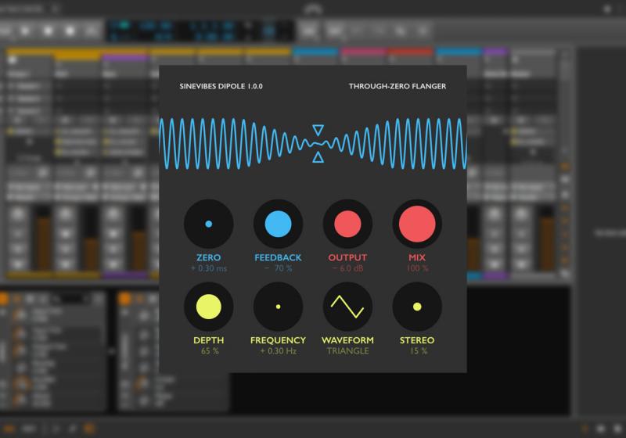626x438 pixels.
Task: Click the STEREO label
Action: click(417, 340)
